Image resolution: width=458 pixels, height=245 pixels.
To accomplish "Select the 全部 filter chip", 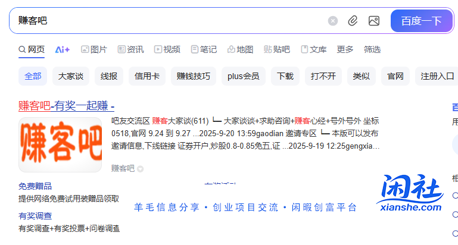I will click(x=33, y=76).
